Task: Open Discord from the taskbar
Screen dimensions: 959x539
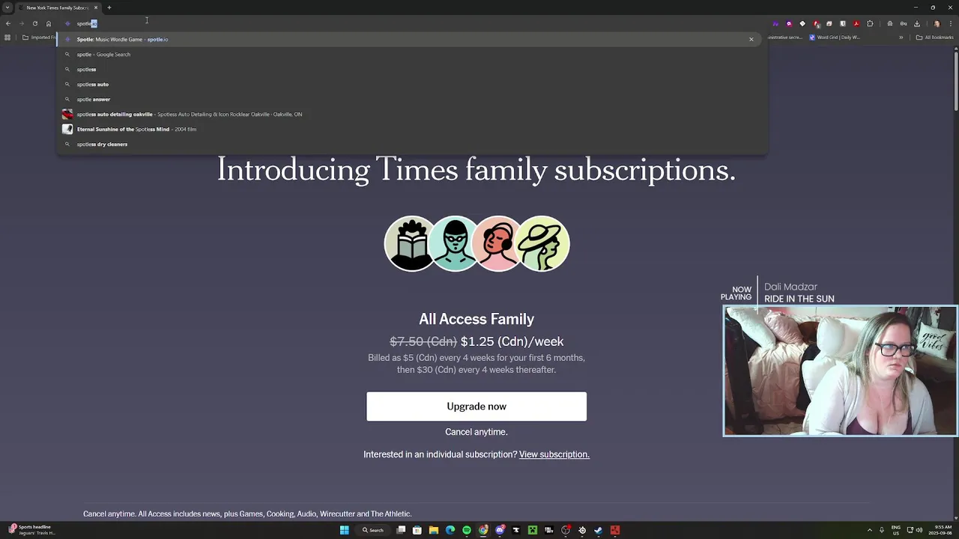Action: click(x=500, y=530)
